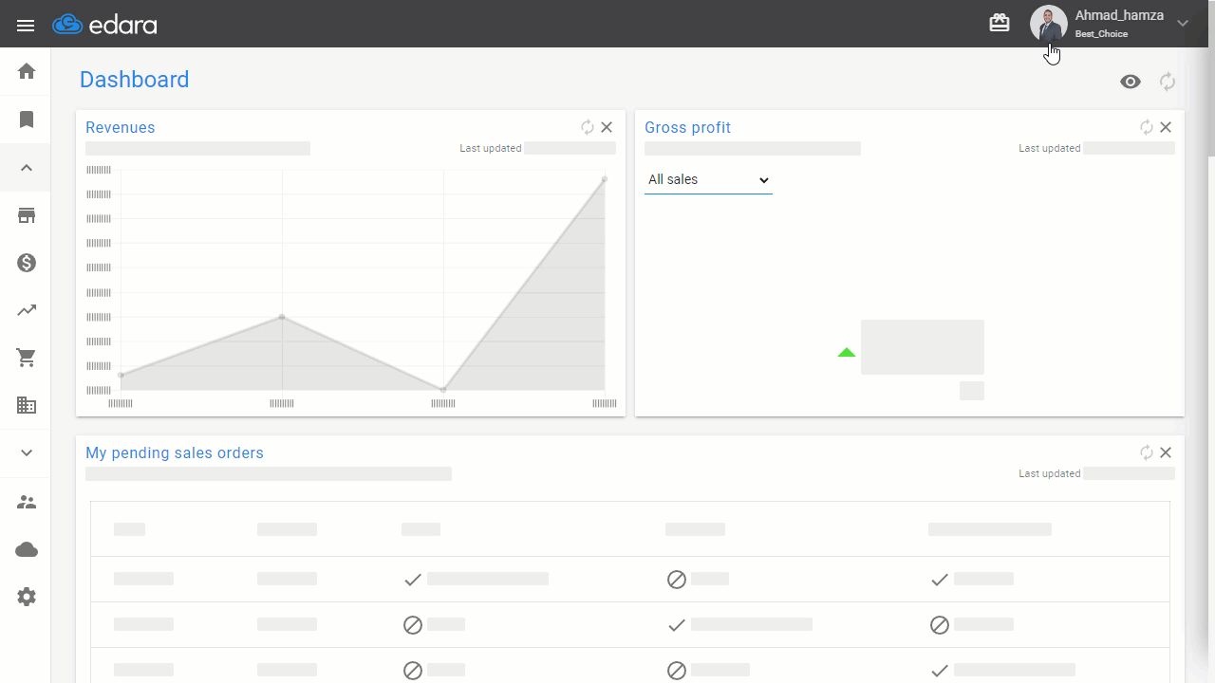Click the edara logo link
1215x683 pixels.
[105, 25]
